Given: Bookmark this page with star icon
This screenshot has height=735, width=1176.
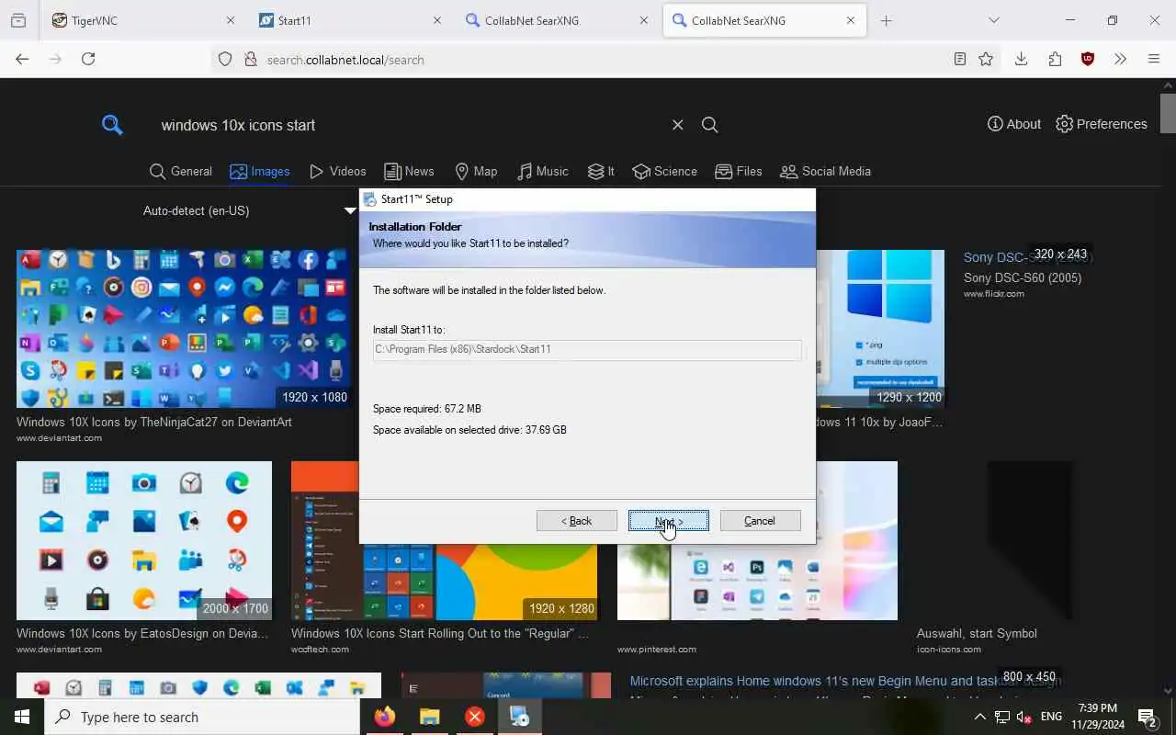Looking at the screenshot, I should pyautogui.click(x=986, y=59).
